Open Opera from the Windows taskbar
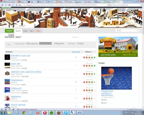Image resolution: width=144 pixels, height=115 pixels. (x=45, y=113)
